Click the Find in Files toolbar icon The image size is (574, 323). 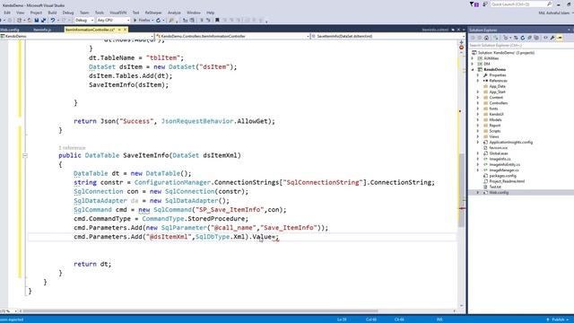click(171, 21)
